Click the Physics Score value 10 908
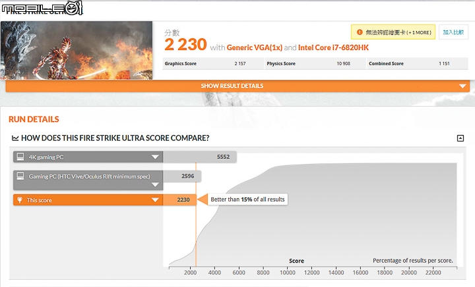 (x=343, y=63)
